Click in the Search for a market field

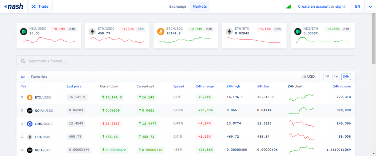point(185,61)
